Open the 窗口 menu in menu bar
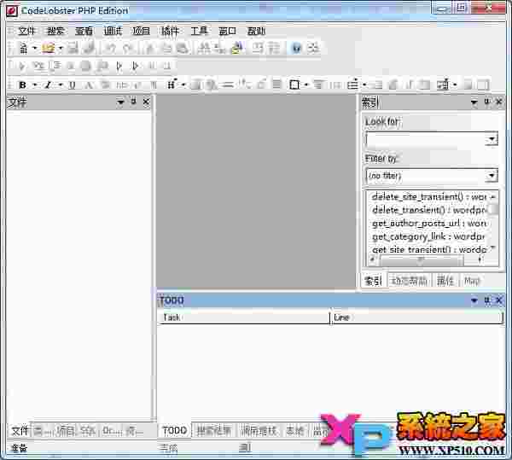 (227, 31)
